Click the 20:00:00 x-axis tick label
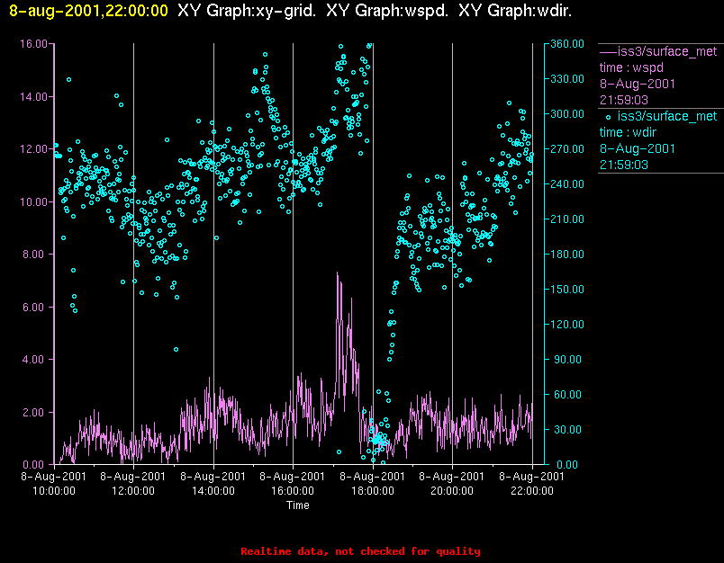 point(452,491)
